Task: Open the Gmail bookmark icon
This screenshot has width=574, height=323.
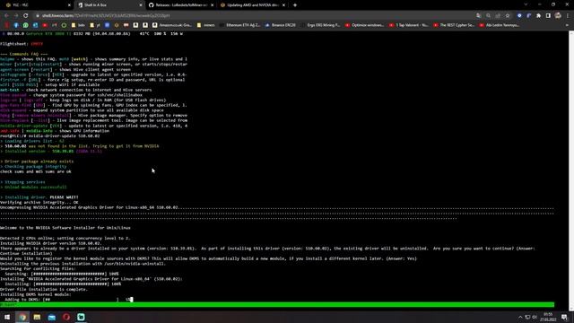Action: tap(54, 25)
